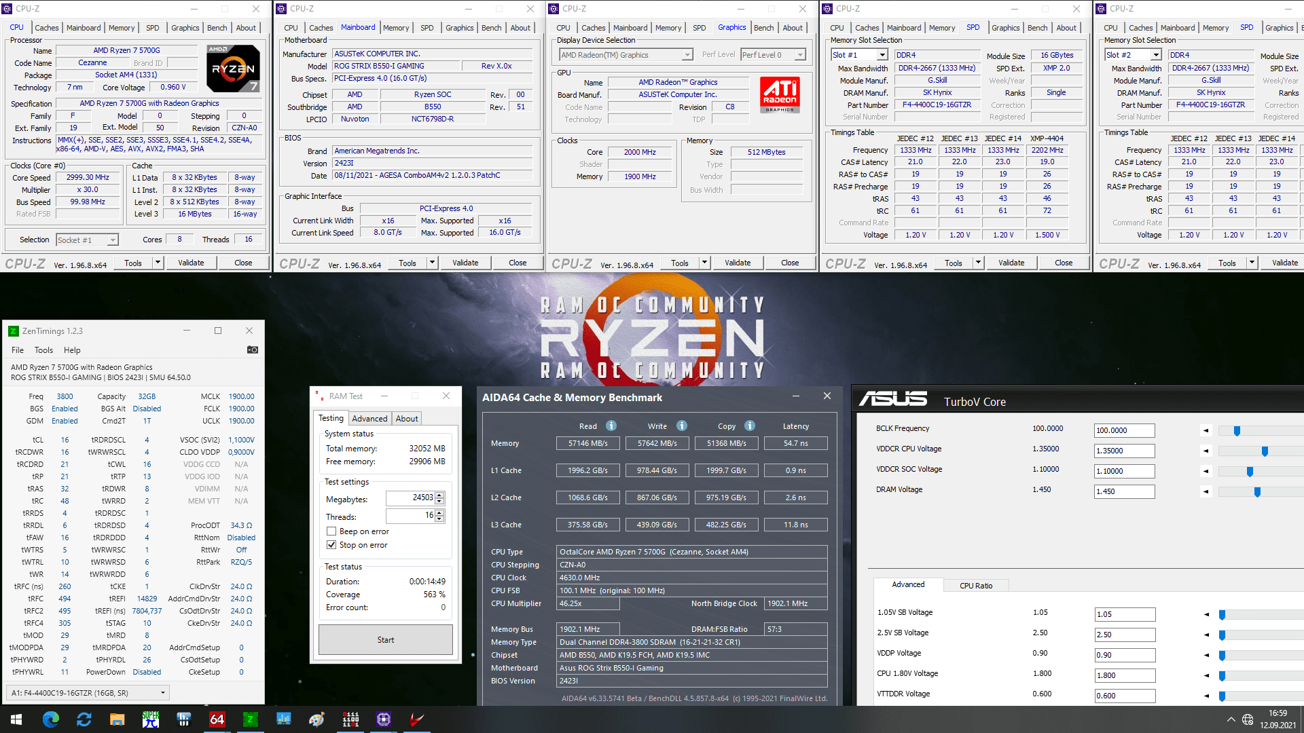
Task: Click the Read info icon in AIDA64
Action: [611, 426]
